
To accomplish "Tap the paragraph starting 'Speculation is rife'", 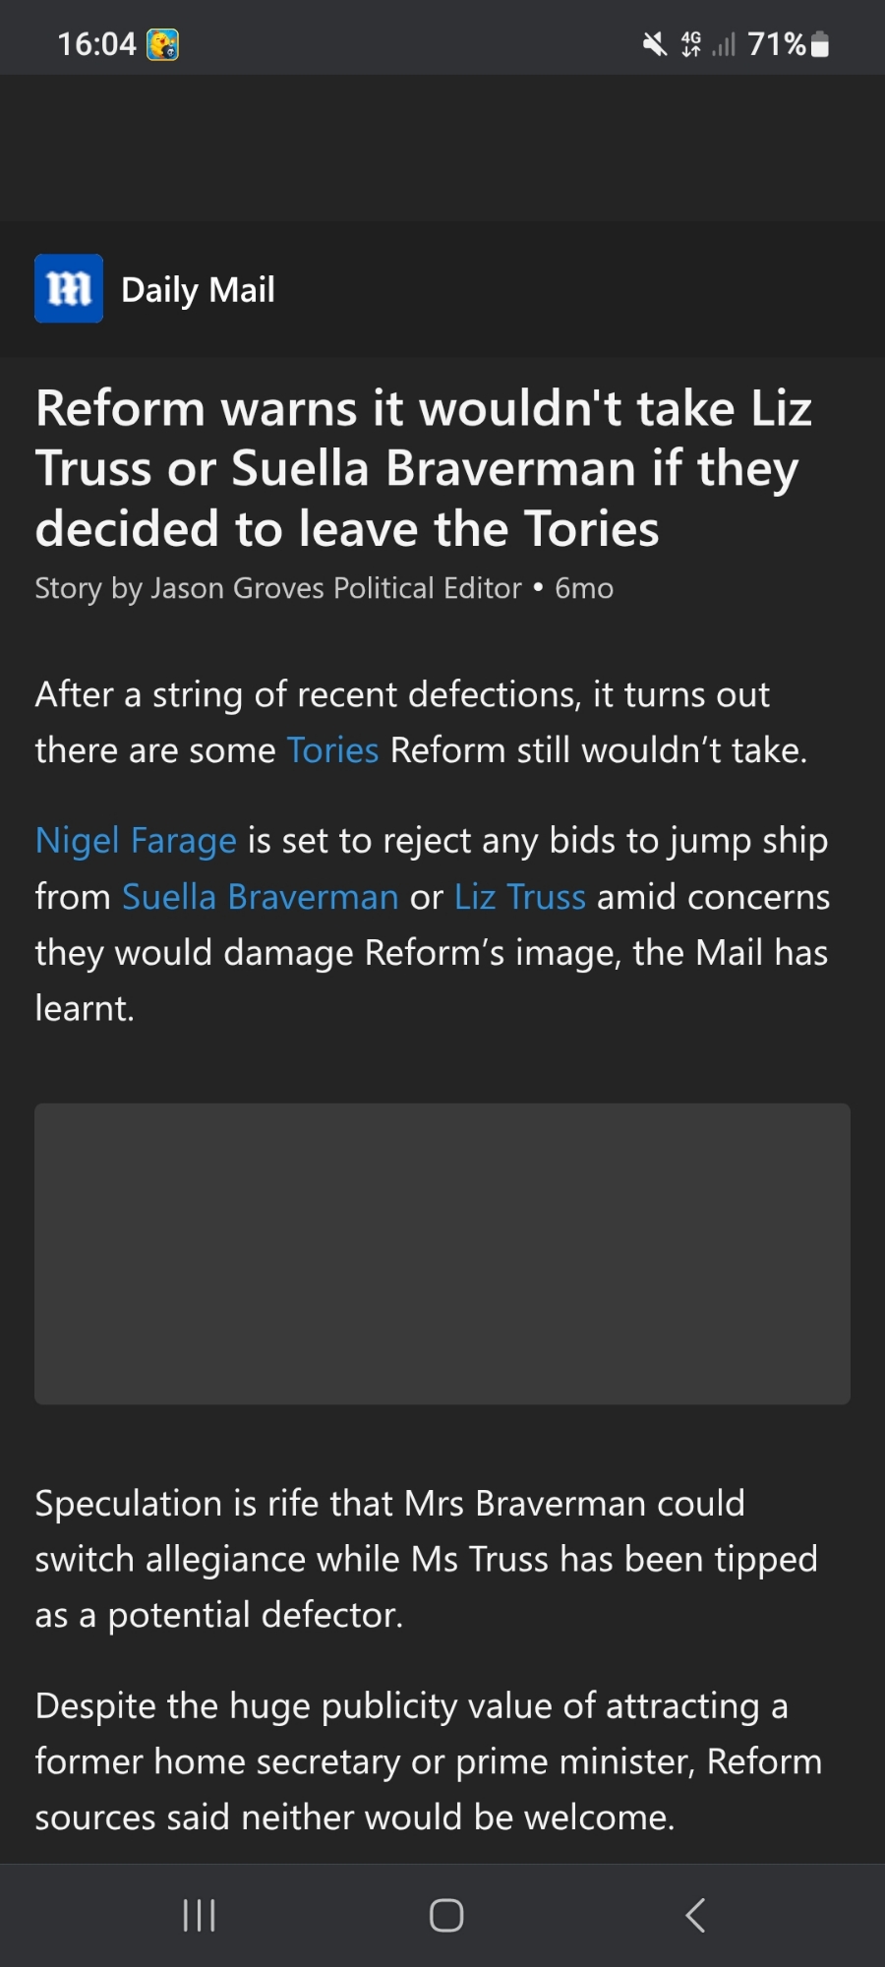I will pyautogui.click(x=425, y=1559).
